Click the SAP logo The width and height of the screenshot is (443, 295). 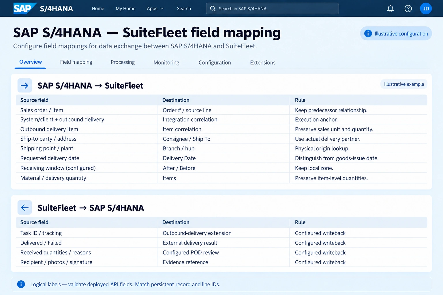coord(25,8)
